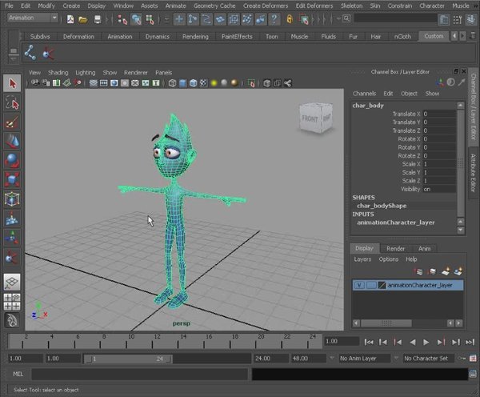The image size is (480, 397).
Task: Select the arrow Select tool
Action: [12, 83]
